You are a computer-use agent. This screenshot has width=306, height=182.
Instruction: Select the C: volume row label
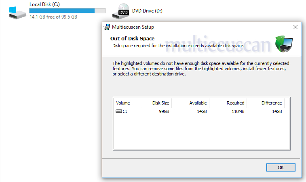click(125, 111)
